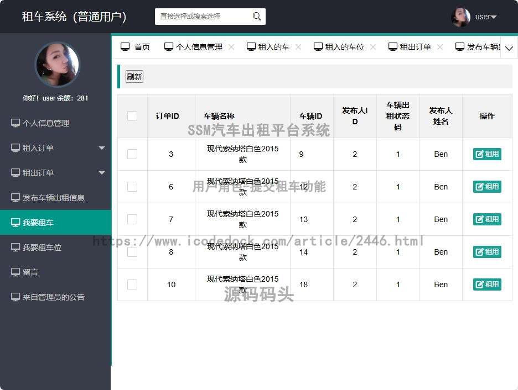Open the tab overflow chevron dropdown

click(x=509, y=48)
